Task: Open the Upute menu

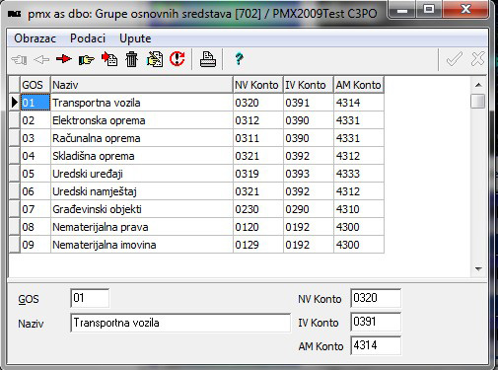Action: (135, 38)
